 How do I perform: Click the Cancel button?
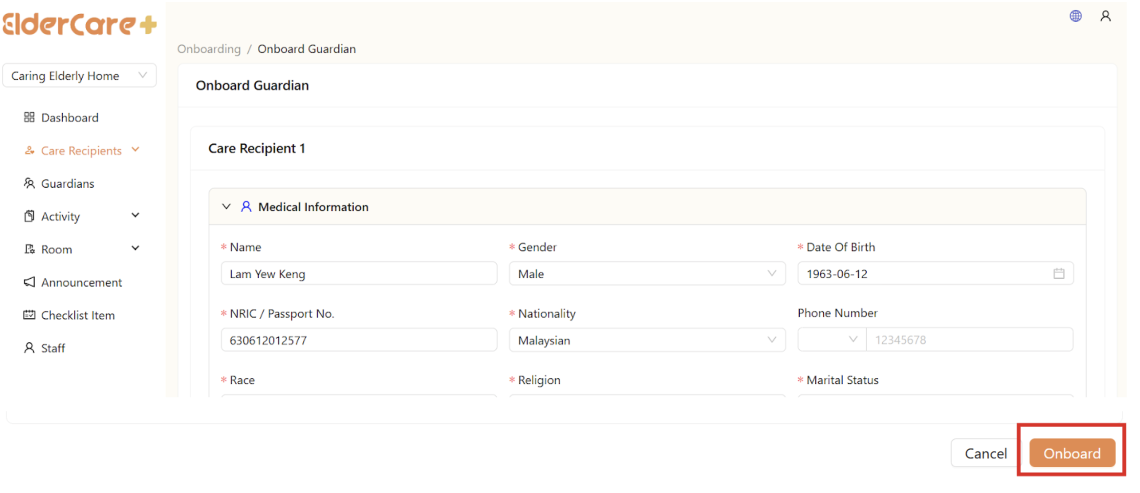click(986, 453)
